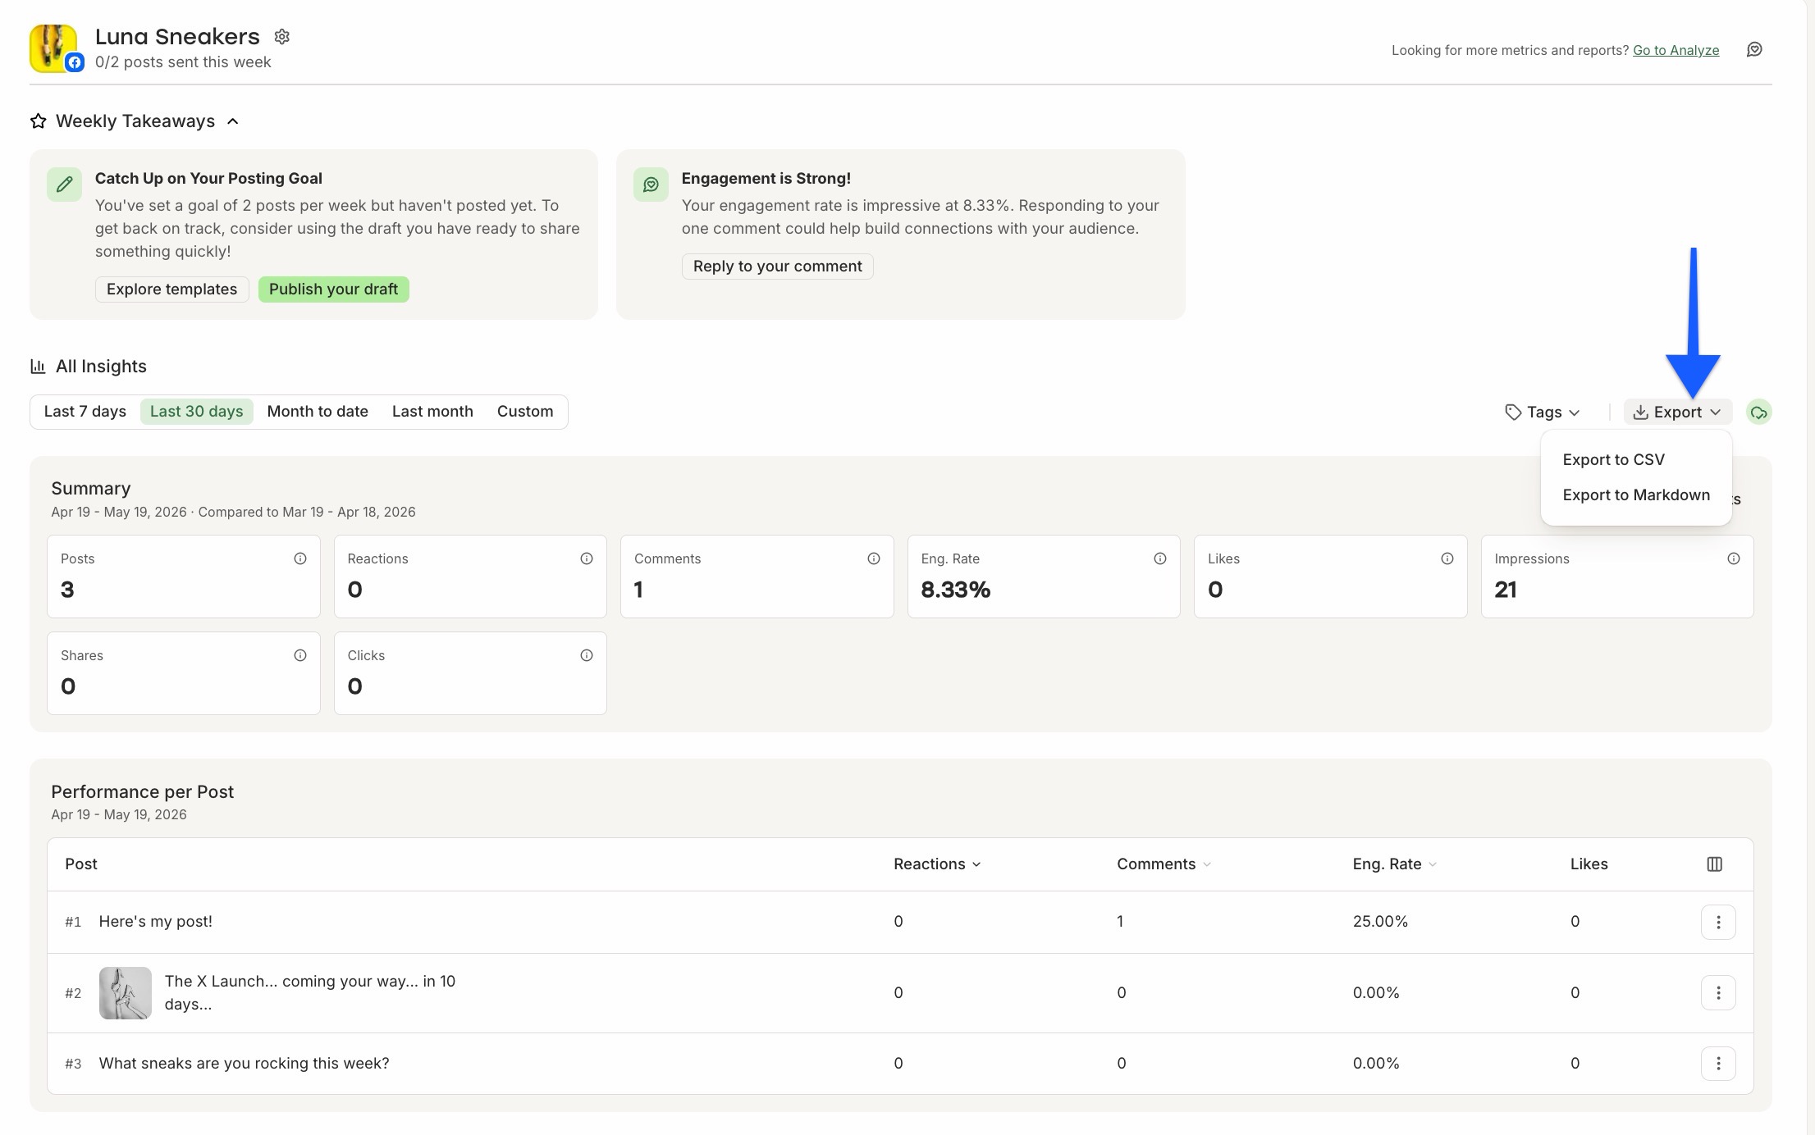
Task: Select the Last month range
Action: [x=432, y=412]
